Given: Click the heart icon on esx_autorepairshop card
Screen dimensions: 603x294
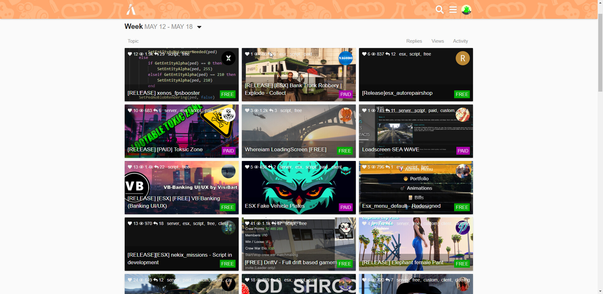Looking at the screenshot, I should pyautogui.click(x=364, y=54).
